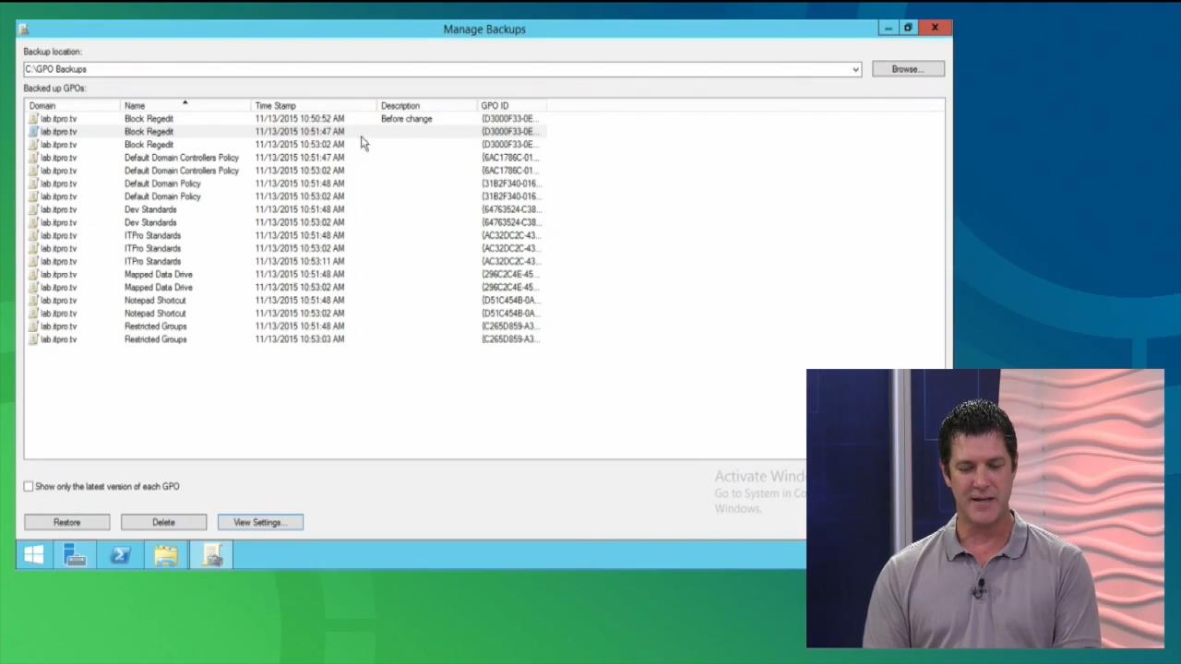Click the Restore button
1181x664 pixels.
[66, 522]
